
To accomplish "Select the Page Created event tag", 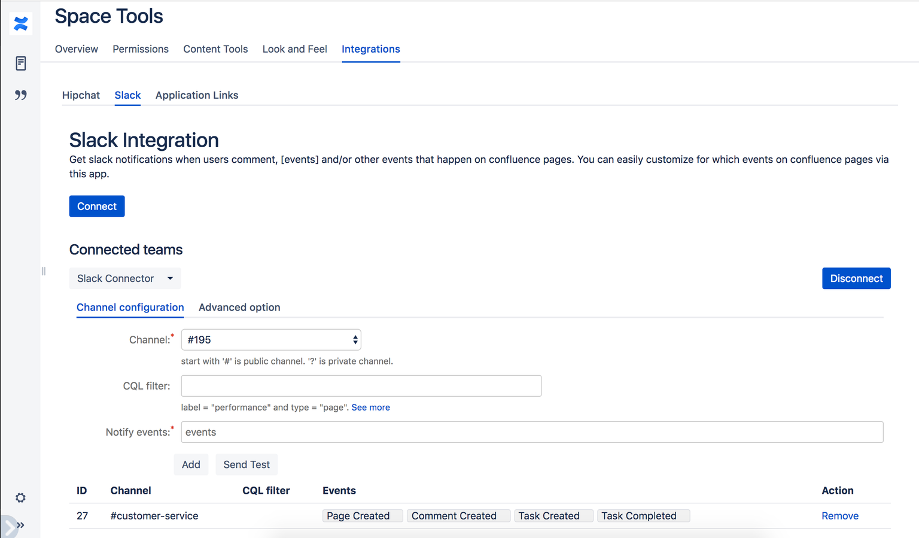I will click(363, 516).
